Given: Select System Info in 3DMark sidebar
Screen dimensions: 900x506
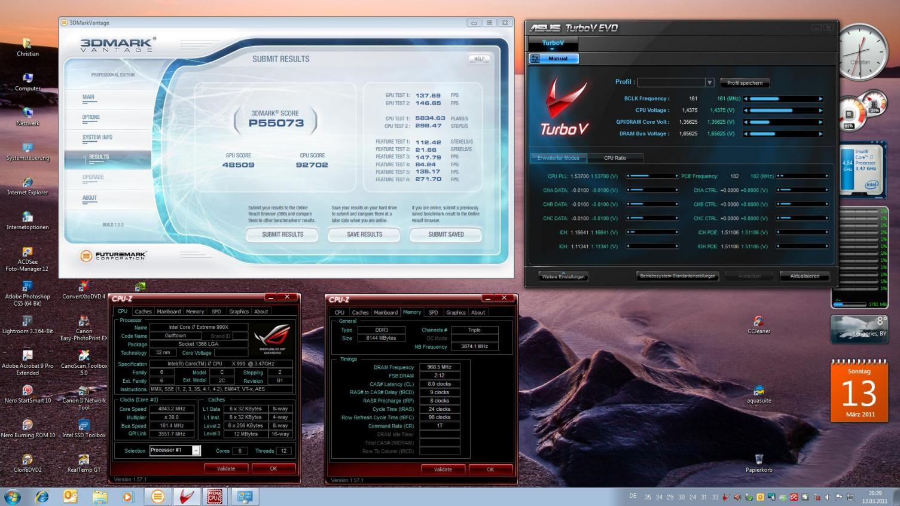Looking at the screenshot, I should 97,138.
